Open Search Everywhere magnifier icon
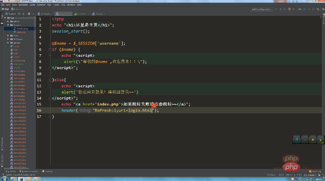The image size is (325, 181). (323, 9)
